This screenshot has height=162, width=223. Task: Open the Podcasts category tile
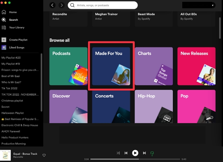68,66
